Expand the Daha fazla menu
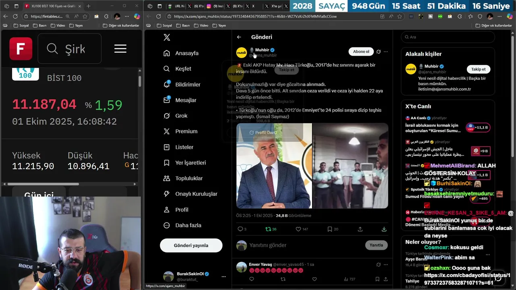This screenshot has width=516, height=290. (x=182, y=225)
